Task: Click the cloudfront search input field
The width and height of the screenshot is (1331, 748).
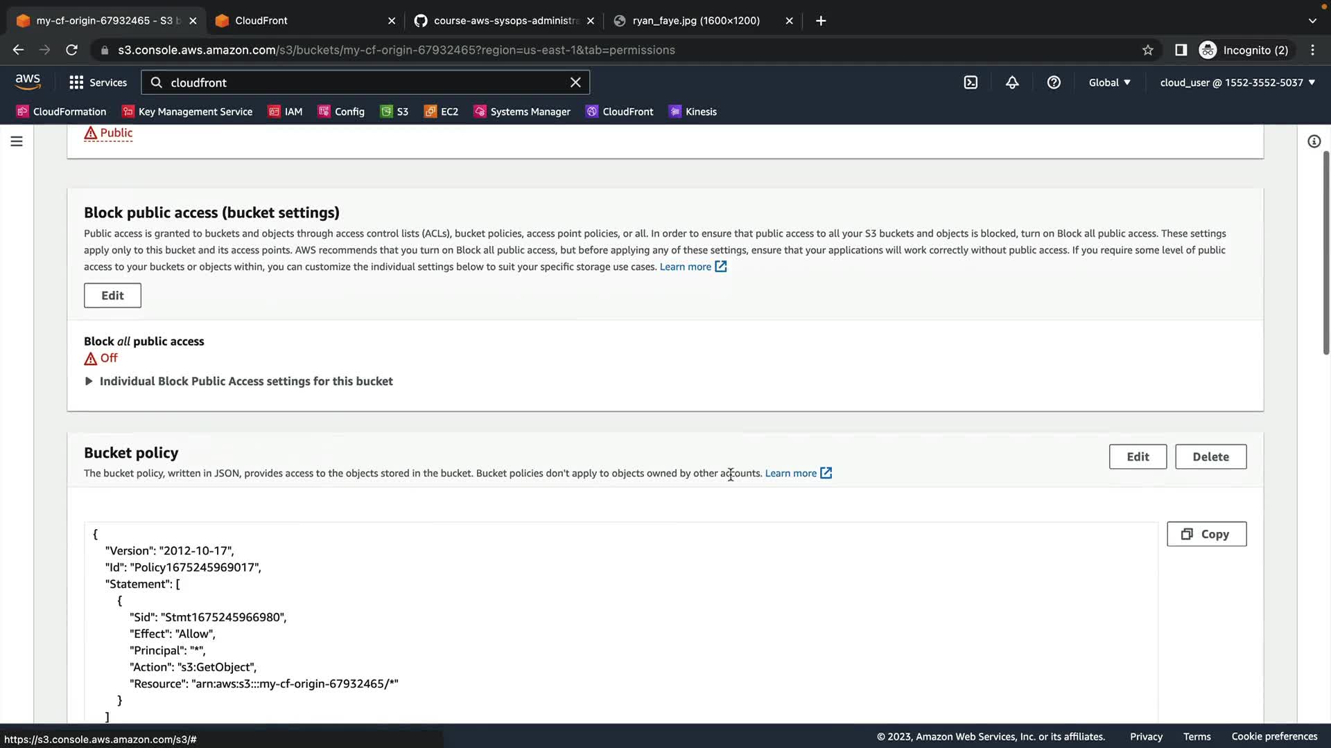Action: [x=360, y=82]
